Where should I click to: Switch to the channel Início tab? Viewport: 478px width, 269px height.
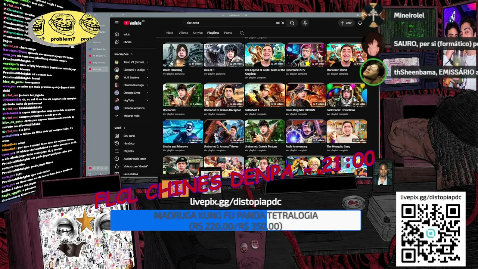pyautogui.click(x=170, y=33)
